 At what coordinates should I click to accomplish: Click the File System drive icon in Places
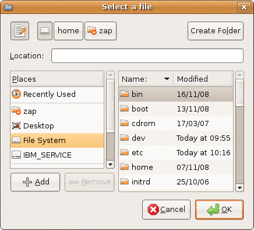pyautogui.click(x=16, y=140)
